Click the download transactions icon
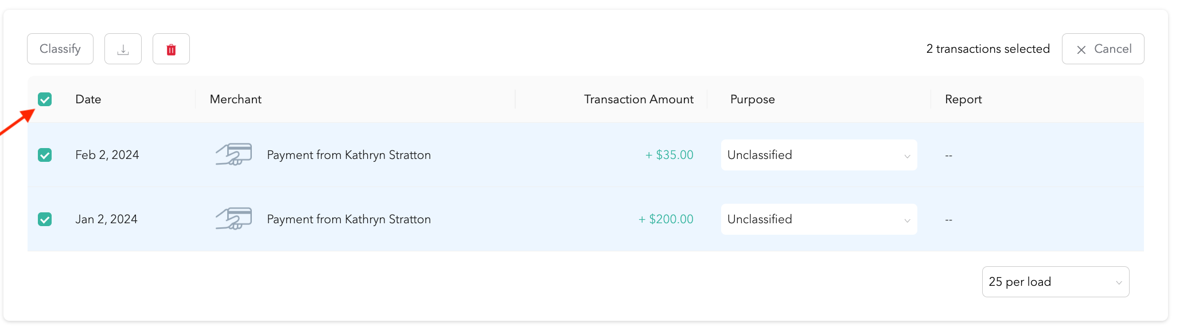The image size is (1191, 334). [x=123, y=49]
